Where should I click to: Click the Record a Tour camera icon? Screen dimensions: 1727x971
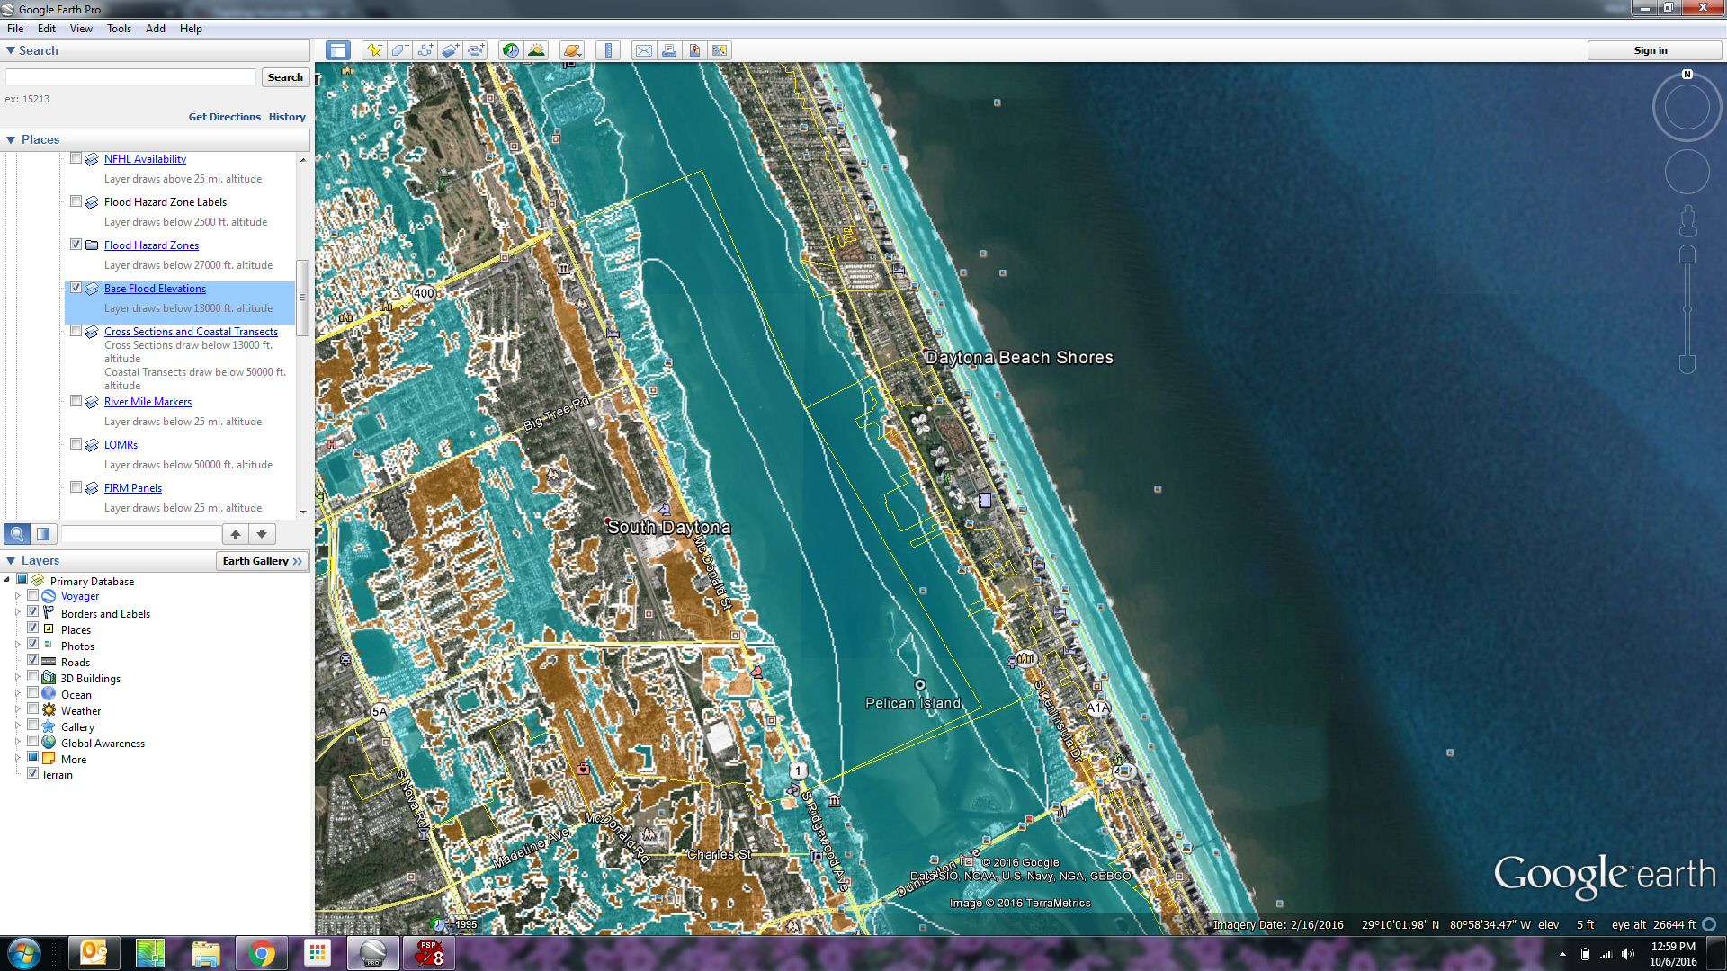(476, 50)
